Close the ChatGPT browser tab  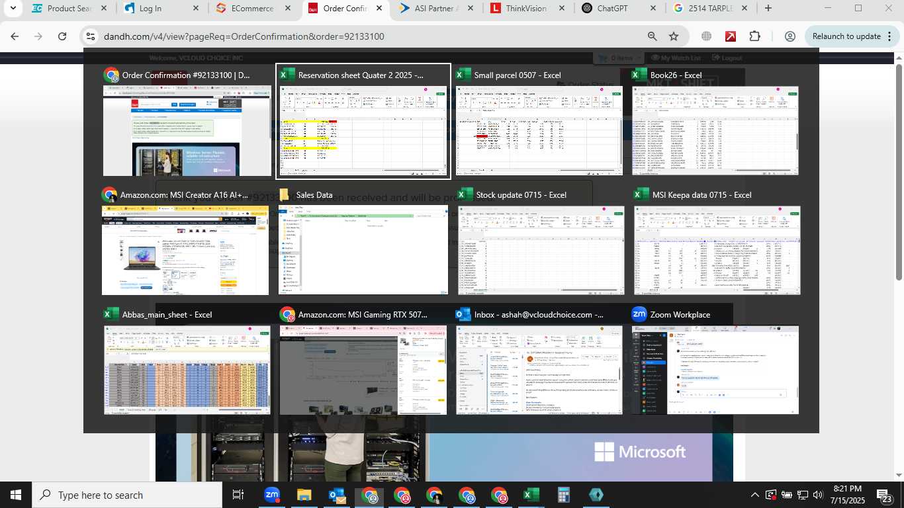tap(653, 9)
